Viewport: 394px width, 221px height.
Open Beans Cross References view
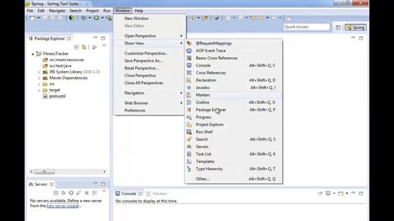point(233,58)
